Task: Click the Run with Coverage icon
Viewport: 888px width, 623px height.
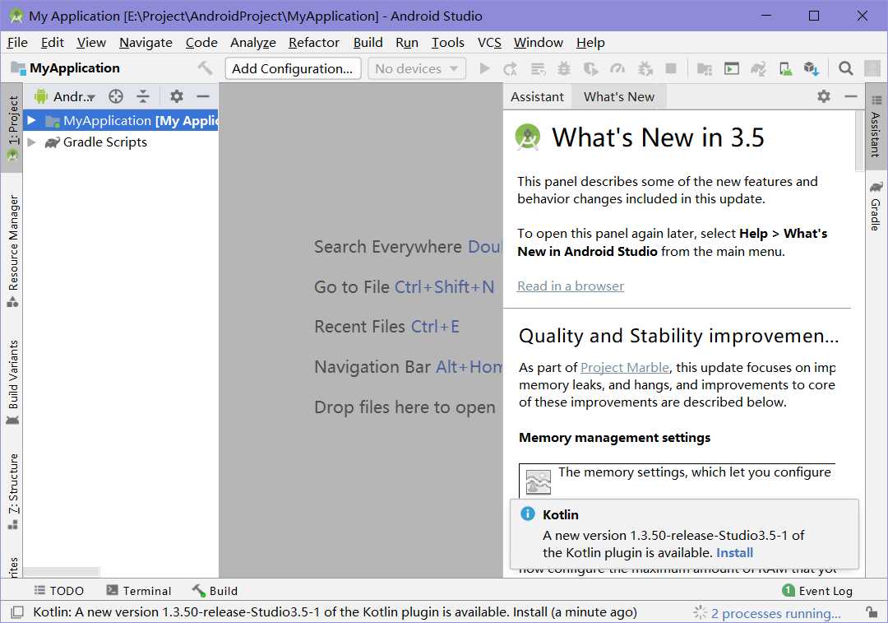Action: 590,68
